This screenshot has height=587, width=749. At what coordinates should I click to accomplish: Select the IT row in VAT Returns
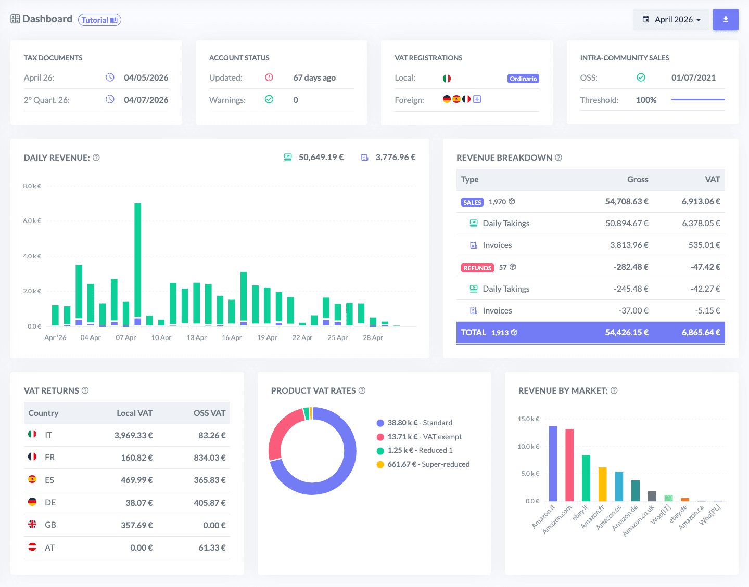pos(127,435)
